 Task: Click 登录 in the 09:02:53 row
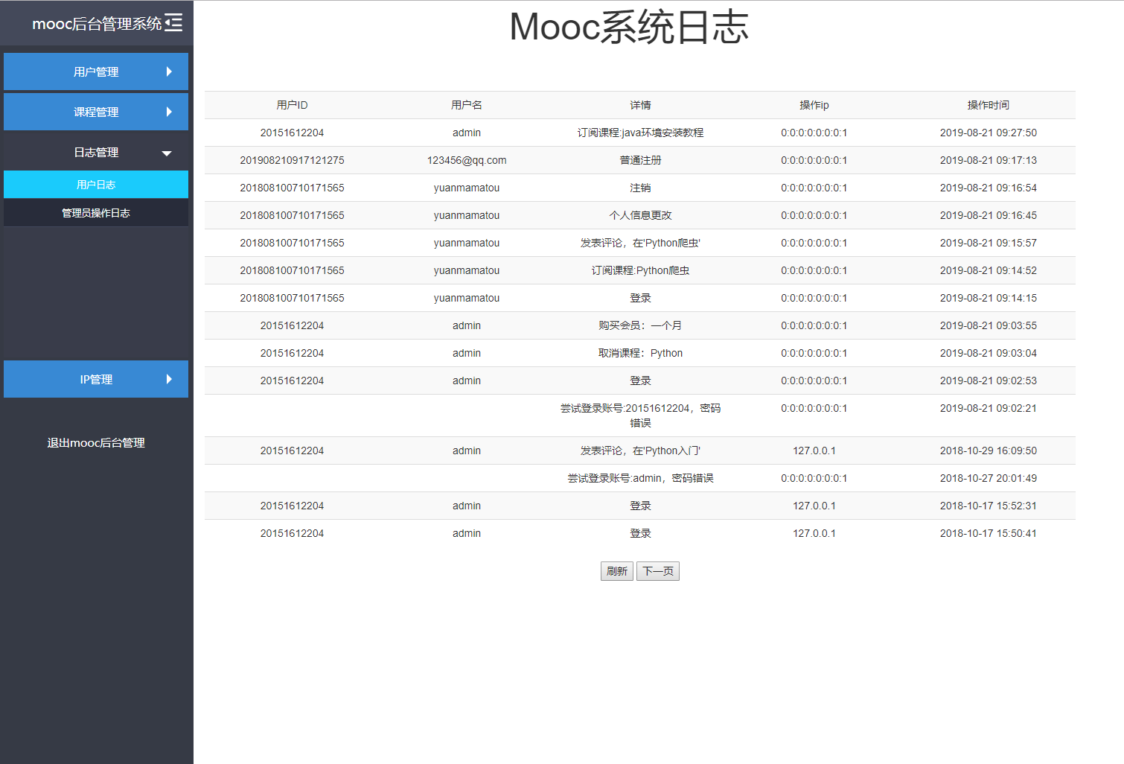pos(640,381)
